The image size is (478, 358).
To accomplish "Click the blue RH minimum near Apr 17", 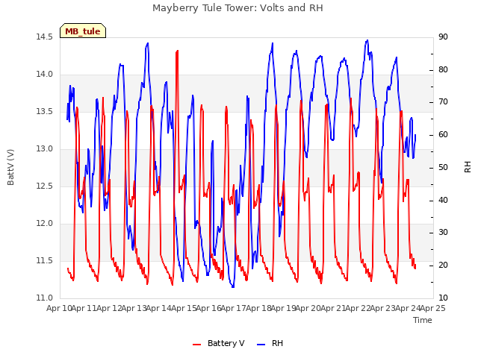I will 233,286.
